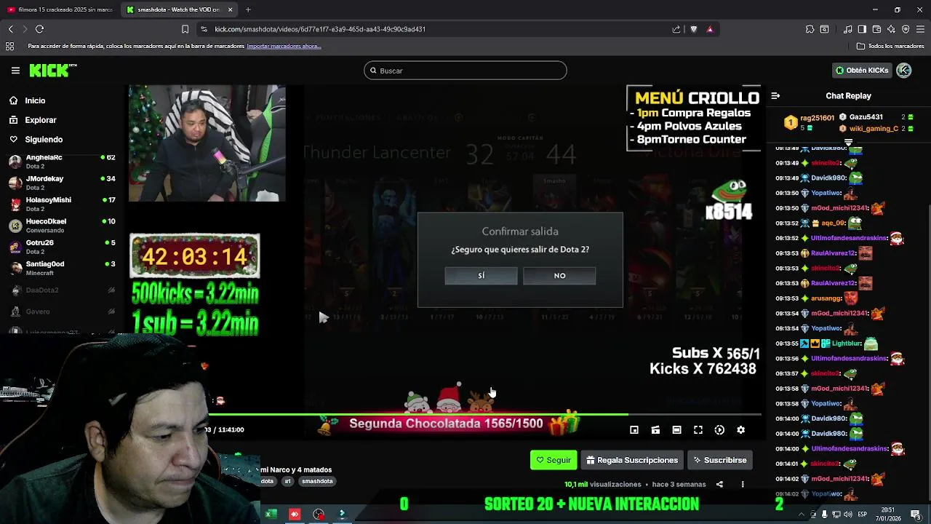Switch to the filmora 15 browser tab
The width and height of the screenshot is (931, 524).
pos(60,9)
